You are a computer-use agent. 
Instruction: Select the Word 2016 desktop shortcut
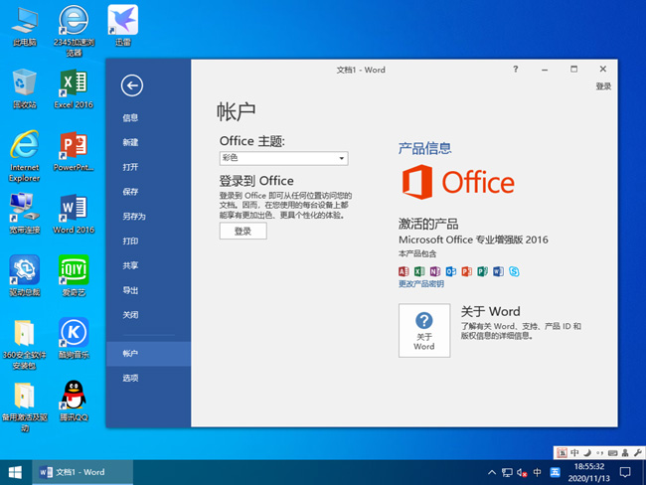pos(74,214)
